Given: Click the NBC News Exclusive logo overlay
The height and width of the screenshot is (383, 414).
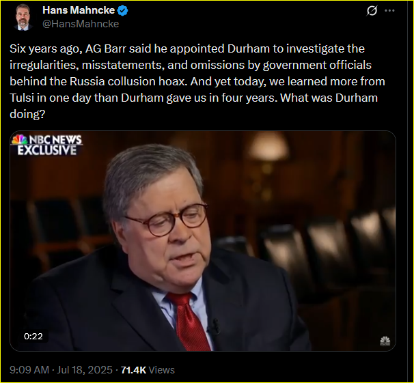Looking at the screenshot, I should pos(47,145).
